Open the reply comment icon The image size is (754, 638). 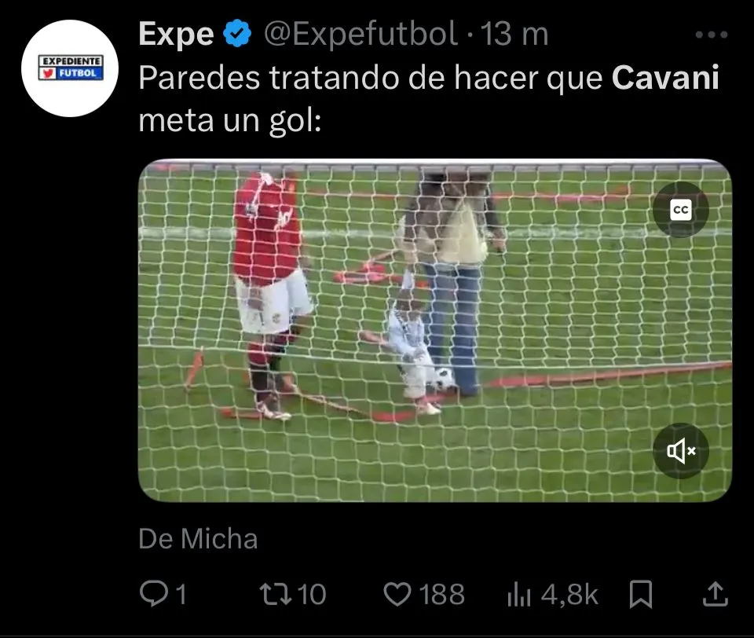(x=153, y=594)
